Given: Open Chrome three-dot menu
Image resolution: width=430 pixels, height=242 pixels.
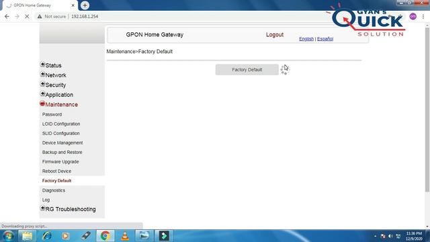Looking at the screenshot, I should click(423, 16).
